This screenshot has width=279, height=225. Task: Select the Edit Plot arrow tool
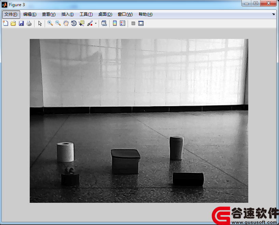pyautogui.click(x=40, y=23)
